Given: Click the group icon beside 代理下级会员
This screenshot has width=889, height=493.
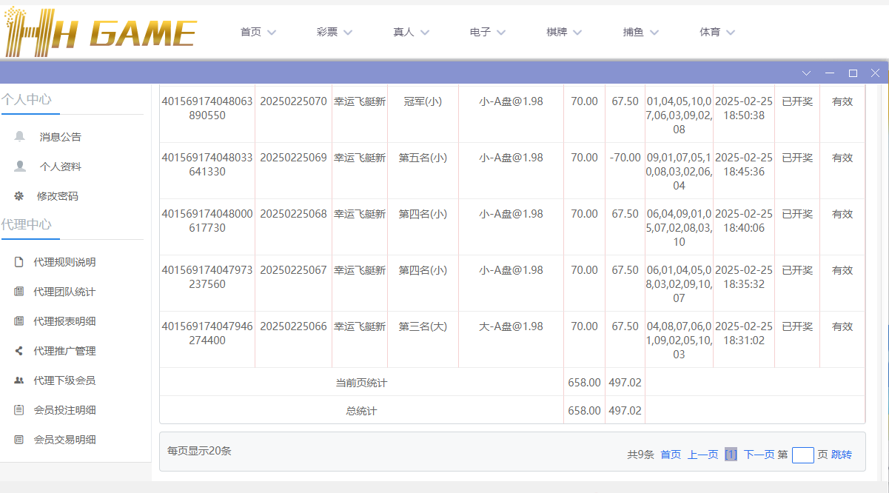Looking at the screenshot, I should pyautogui.click(x=19, y=380).
